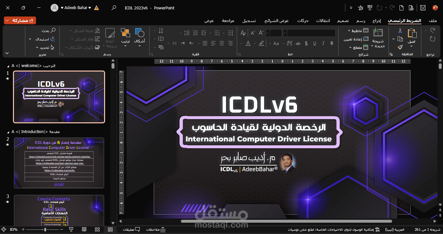
Task: Click the zoom slider handle
Action: click(45, 229)
